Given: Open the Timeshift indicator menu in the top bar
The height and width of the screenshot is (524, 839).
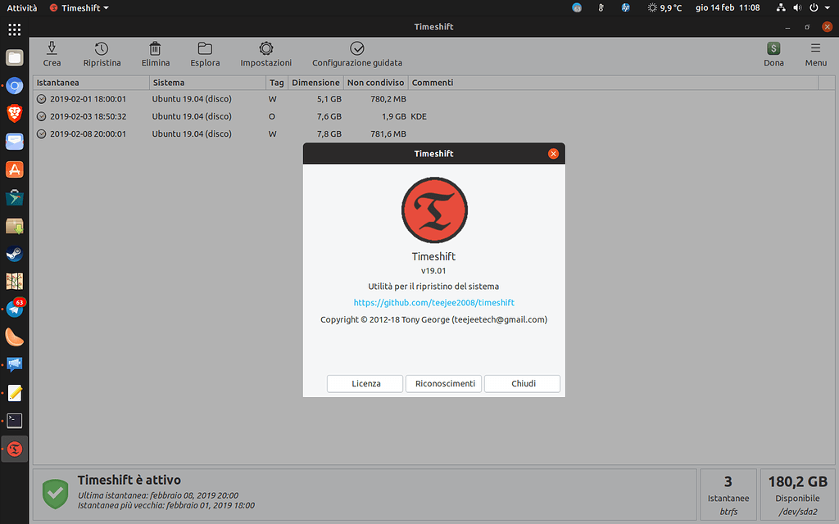Looking at the screenshot, I should [x=79, y=7].
